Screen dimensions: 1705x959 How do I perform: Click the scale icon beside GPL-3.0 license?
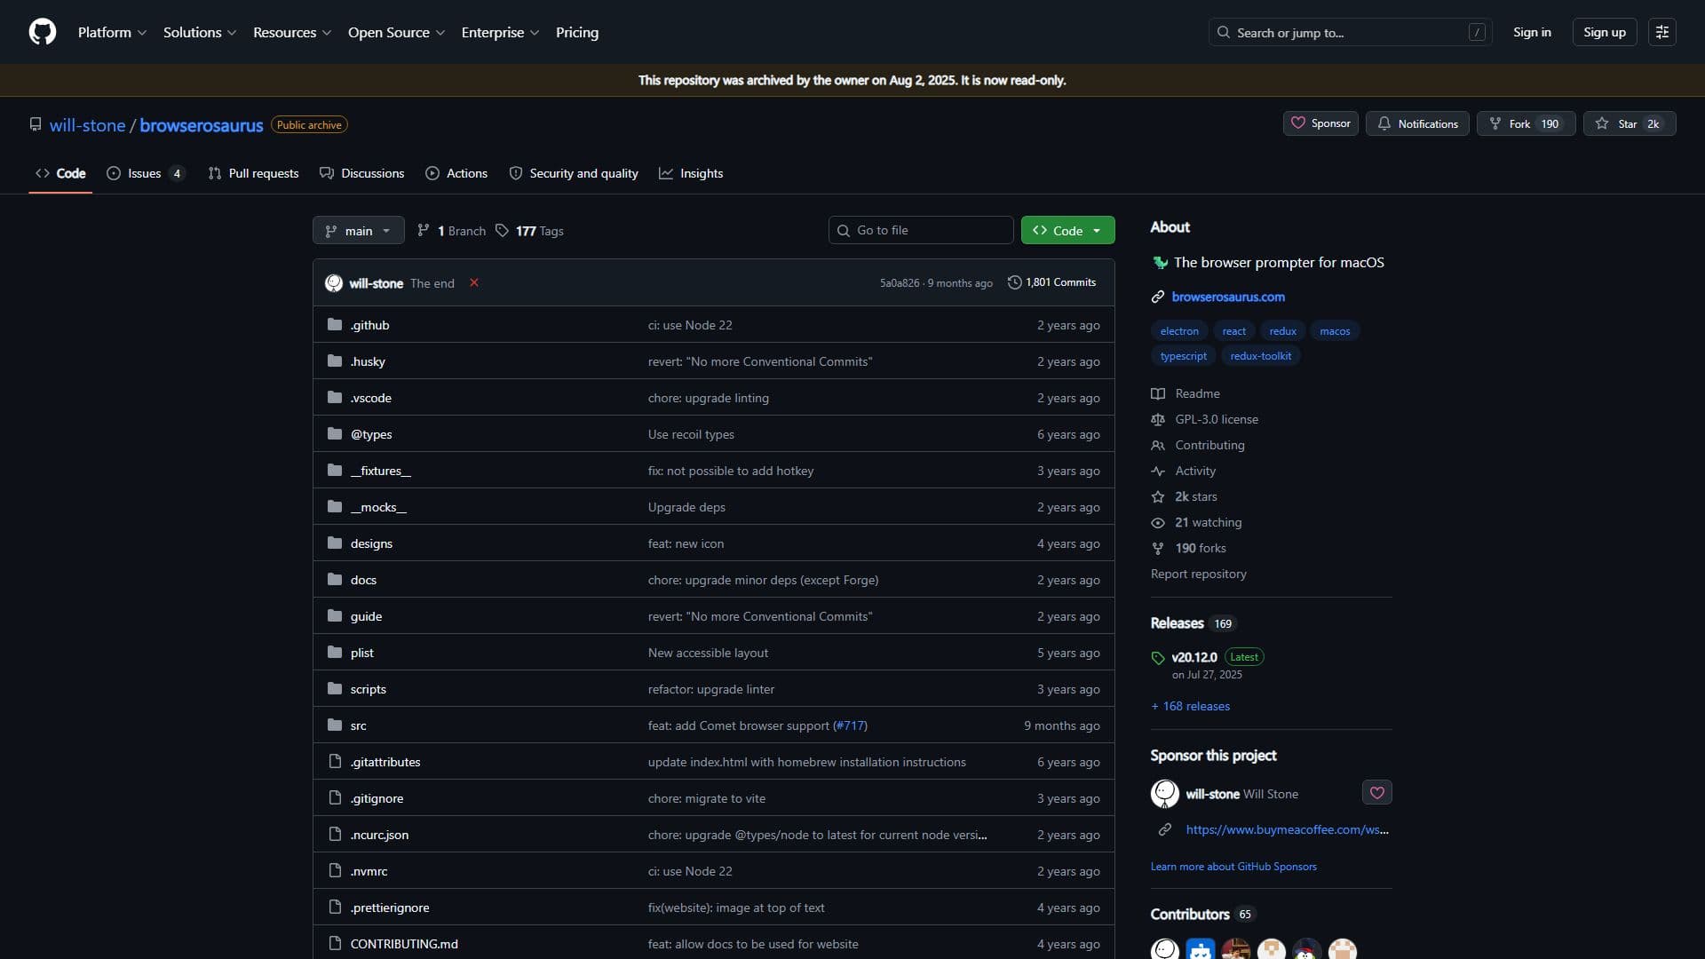coord(1158,419)
